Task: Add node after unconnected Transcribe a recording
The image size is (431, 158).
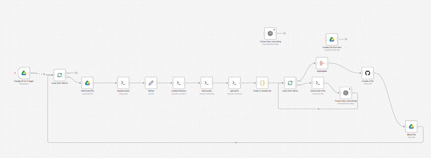Action: 285,33
